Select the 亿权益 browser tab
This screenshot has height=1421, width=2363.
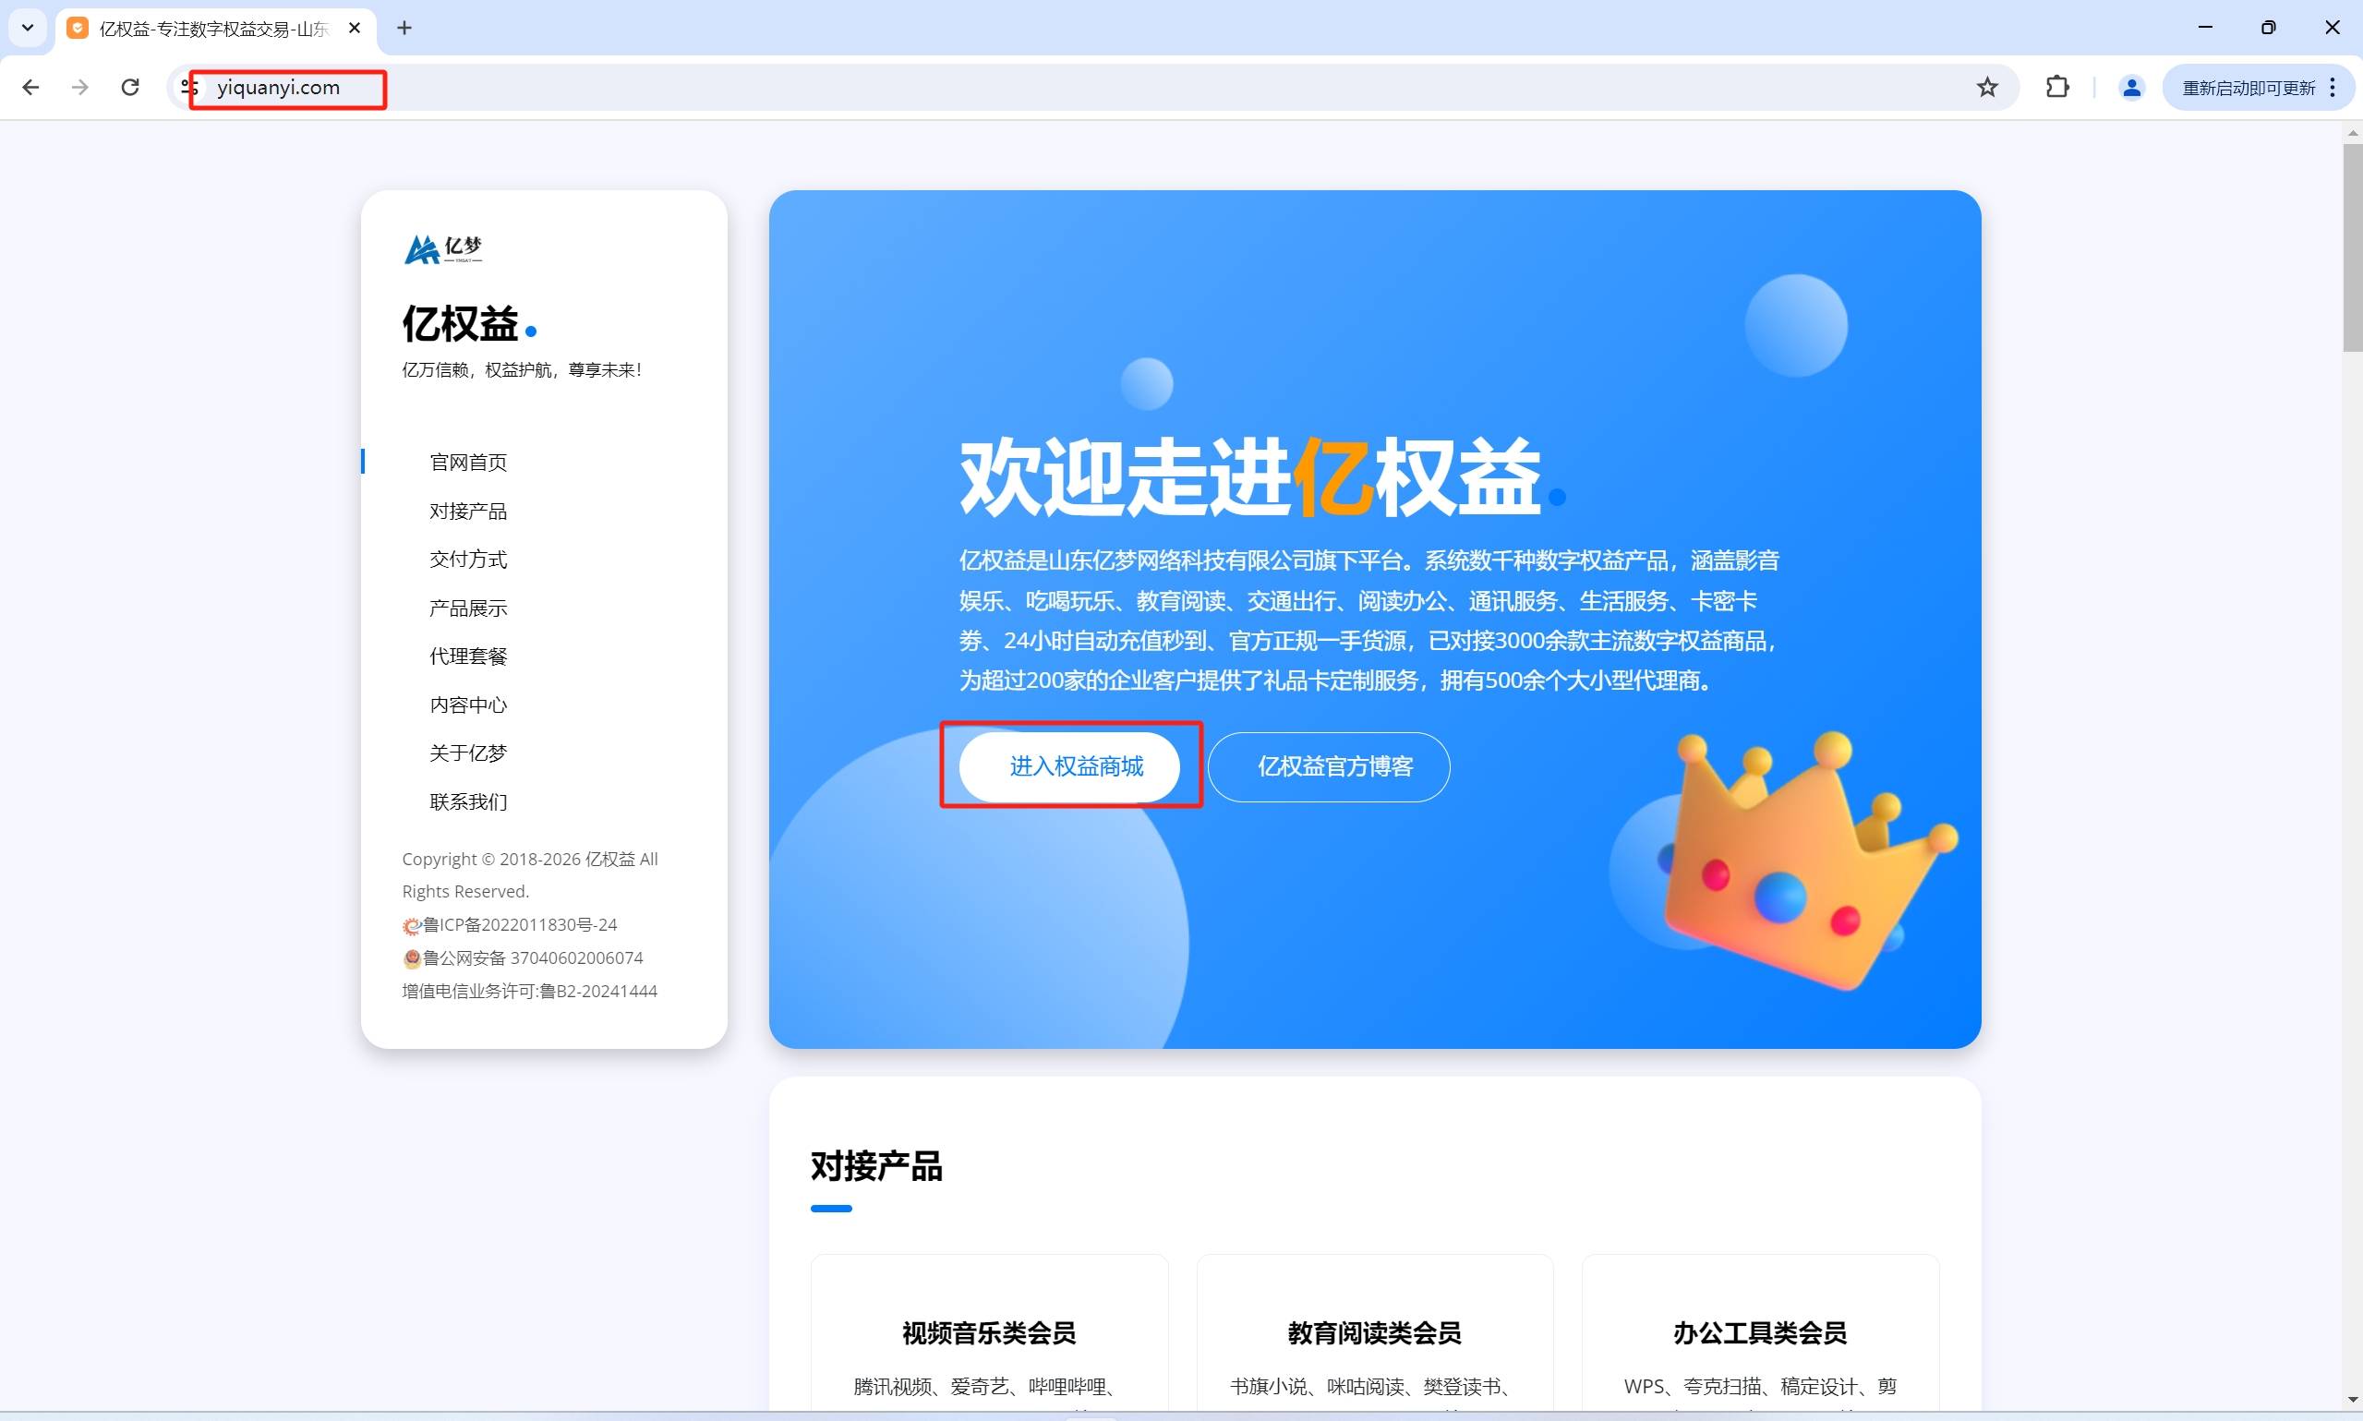click(214, 29)
